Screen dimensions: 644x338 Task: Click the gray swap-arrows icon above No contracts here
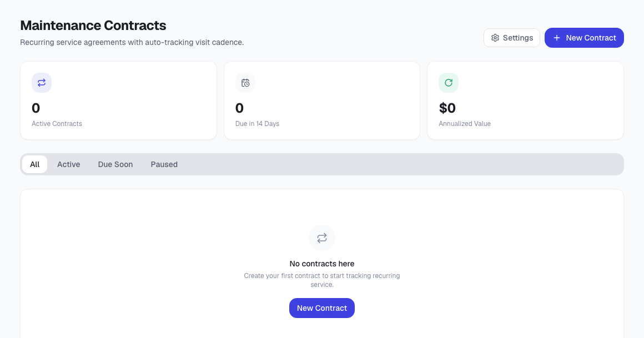[x=322, y=238]
